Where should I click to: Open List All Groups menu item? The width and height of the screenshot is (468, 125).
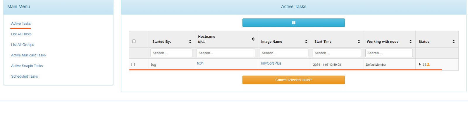(23, 45)
